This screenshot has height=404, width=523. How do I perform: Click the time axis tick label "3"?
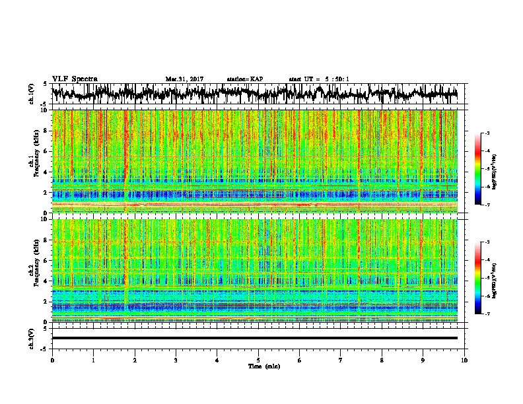point(176,360)
